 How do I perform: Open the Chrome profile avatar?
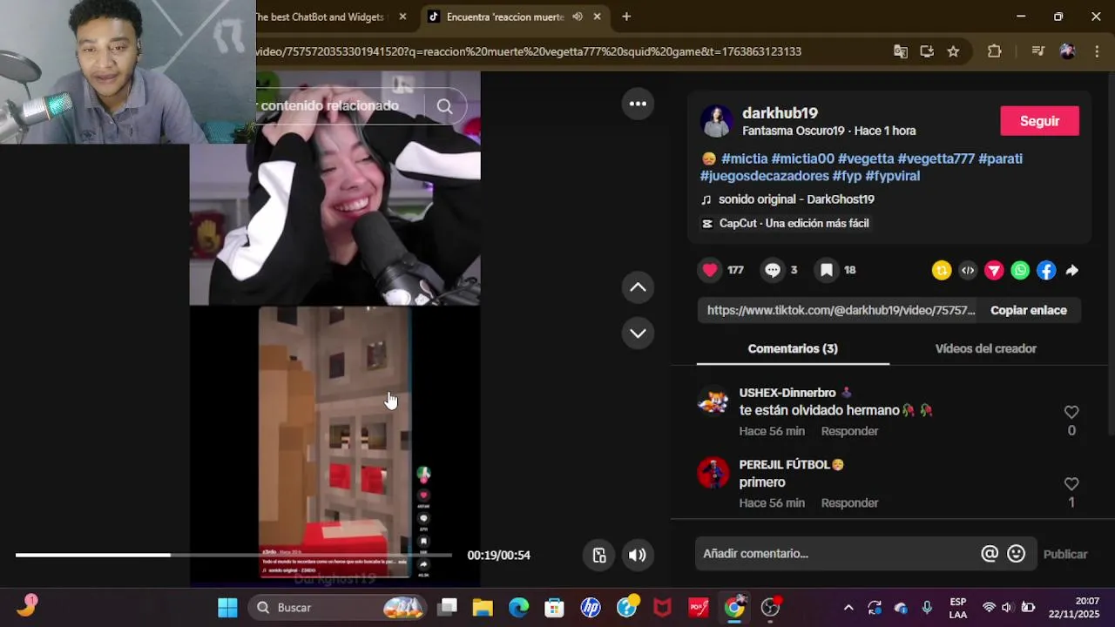pos(1067,51)
